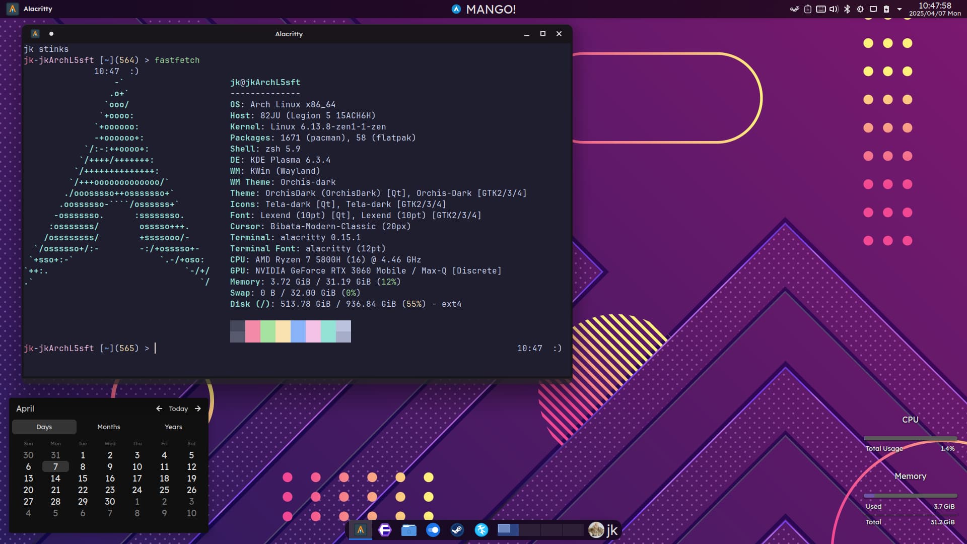Select April 1 under the Tue column
The image size is (967, 544).
tap(83, 455)
